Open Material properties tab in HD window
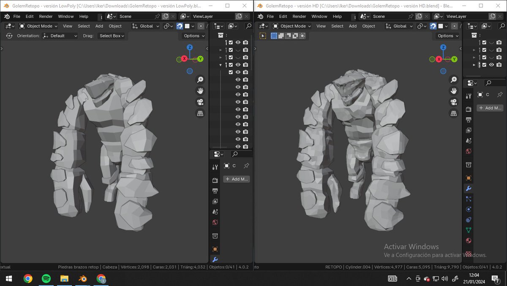Screen dimensions: 507x286 click(468, 241)
